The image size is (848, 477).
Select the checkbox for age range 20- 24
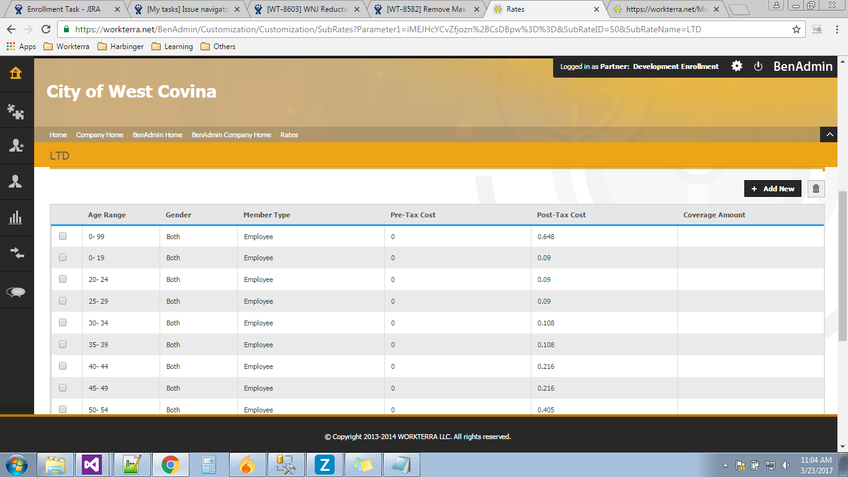pyautogui.click(x=63, y=279)
